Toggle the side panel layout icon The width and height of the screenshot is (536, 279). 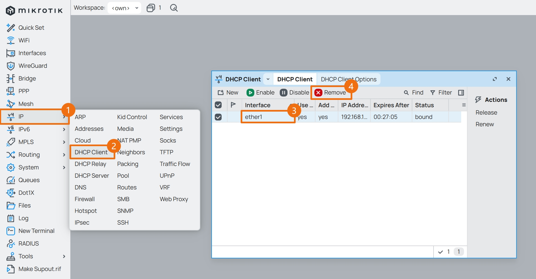(461, 93)
